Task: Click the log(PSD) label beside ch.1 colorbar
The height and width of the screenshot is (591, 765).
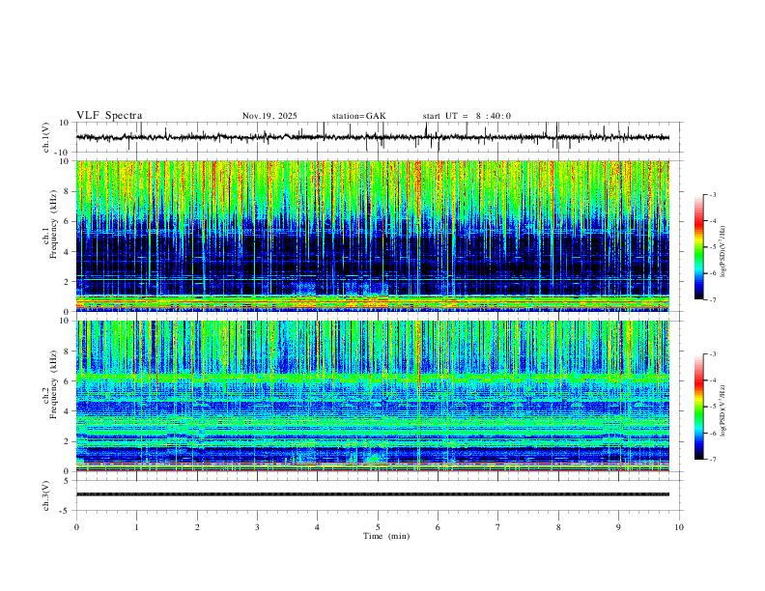Action: pos(722,252)
